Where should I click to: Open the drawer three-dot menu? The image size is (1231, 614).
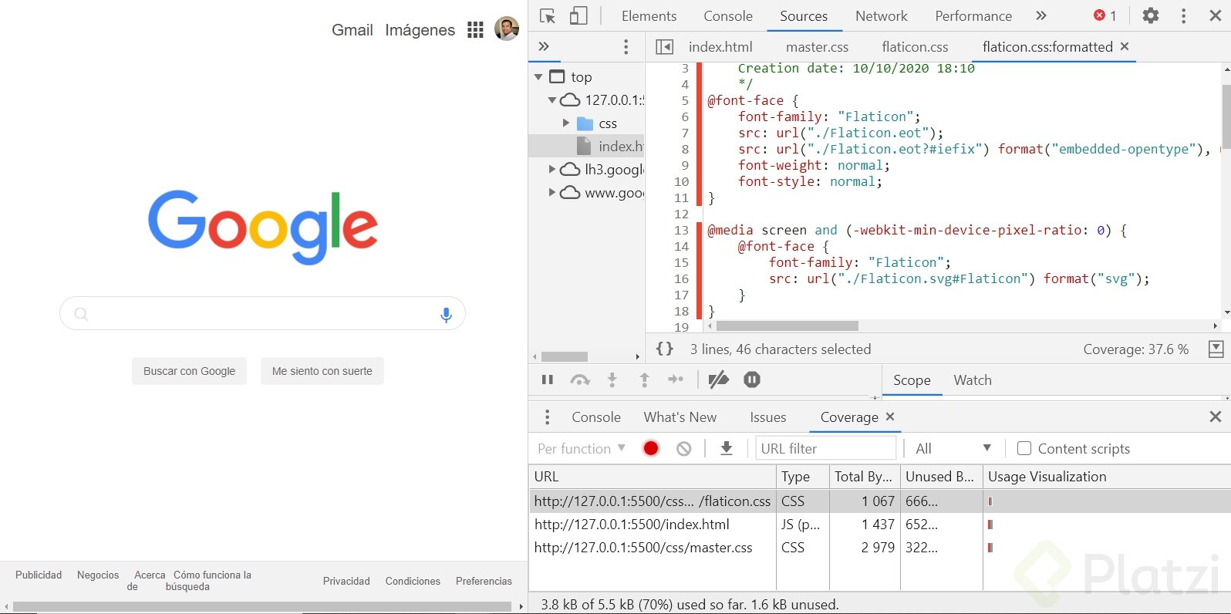(x=548, y=417)
